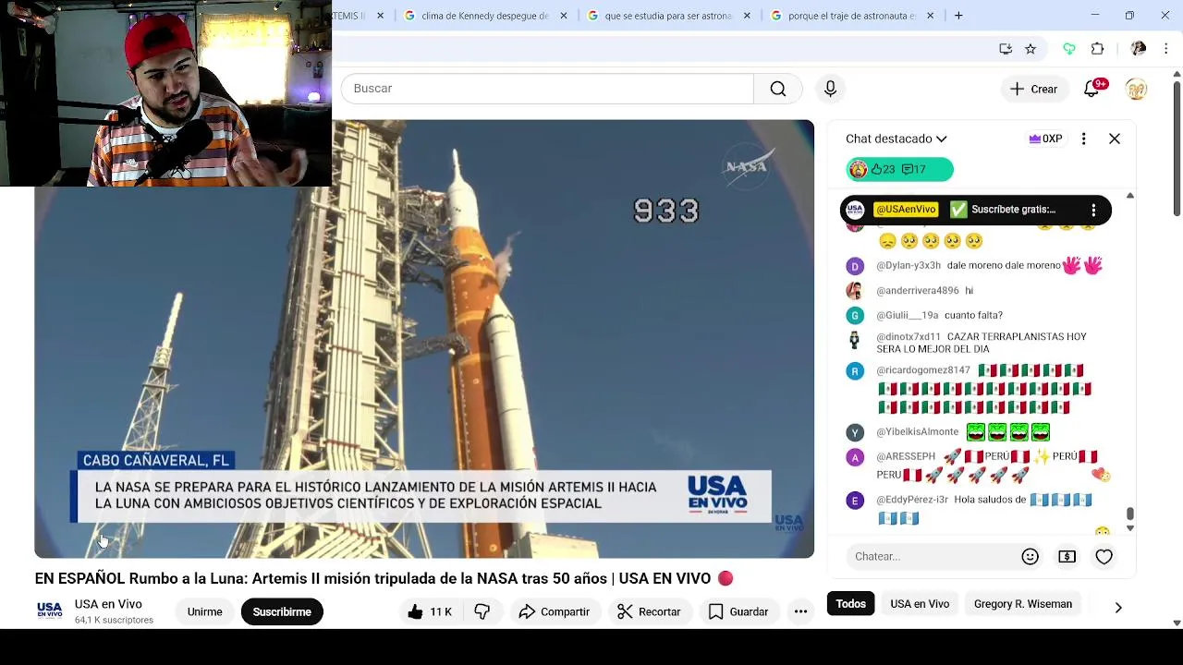This screenshot has height=665, width=1183.
Task: Select the USA en Vivo chip
Action: pyautogui.click(x=920, y=604)
